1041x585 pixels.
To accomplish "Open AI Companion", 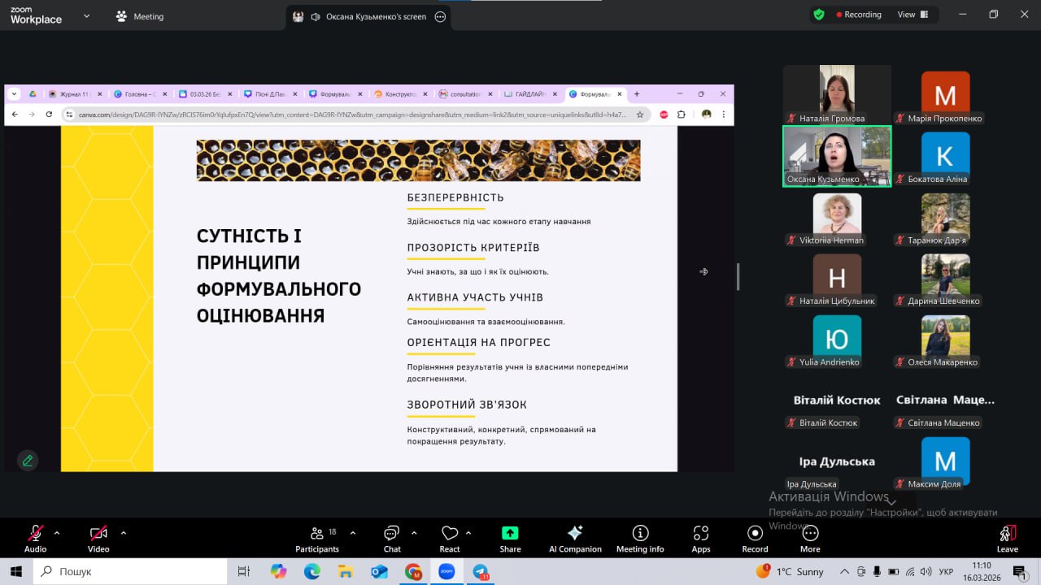I will (x=575, y=538).
